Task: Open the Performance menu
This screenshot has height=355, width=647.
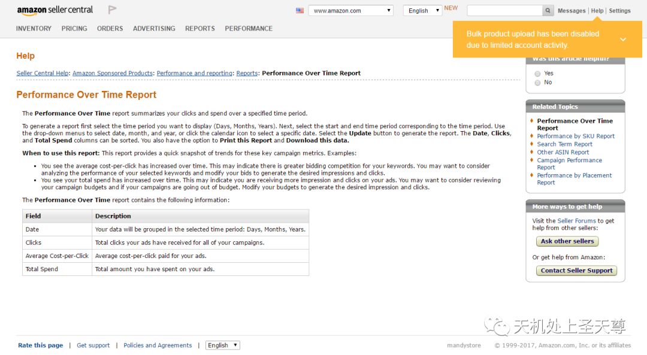Action: click(249, 29)
